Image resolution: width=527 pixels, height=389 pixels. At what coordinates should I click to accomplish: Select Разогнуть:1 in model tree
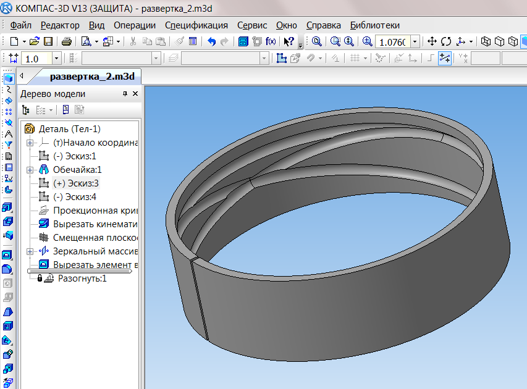[x=82, y=278]
